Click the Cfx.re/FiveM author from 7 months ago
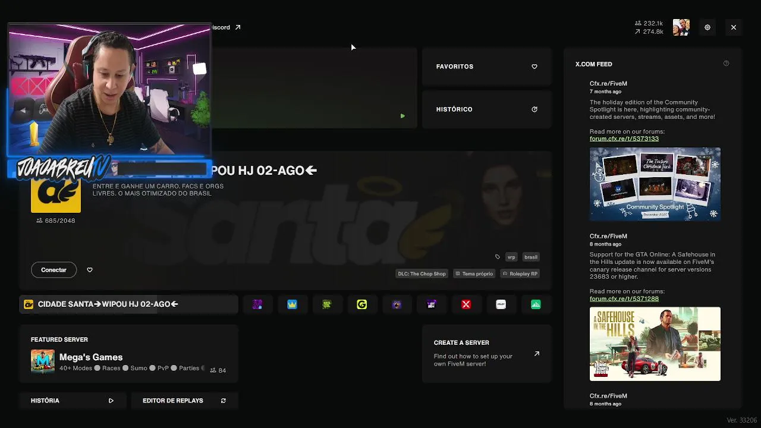The image size is (761, 428). pyautogui.click(x=608, y=84)
